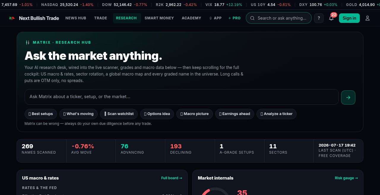This screenshot has width=380, height=195.
Task: Open the NEWS HUB menu
Action: (76, 18)
